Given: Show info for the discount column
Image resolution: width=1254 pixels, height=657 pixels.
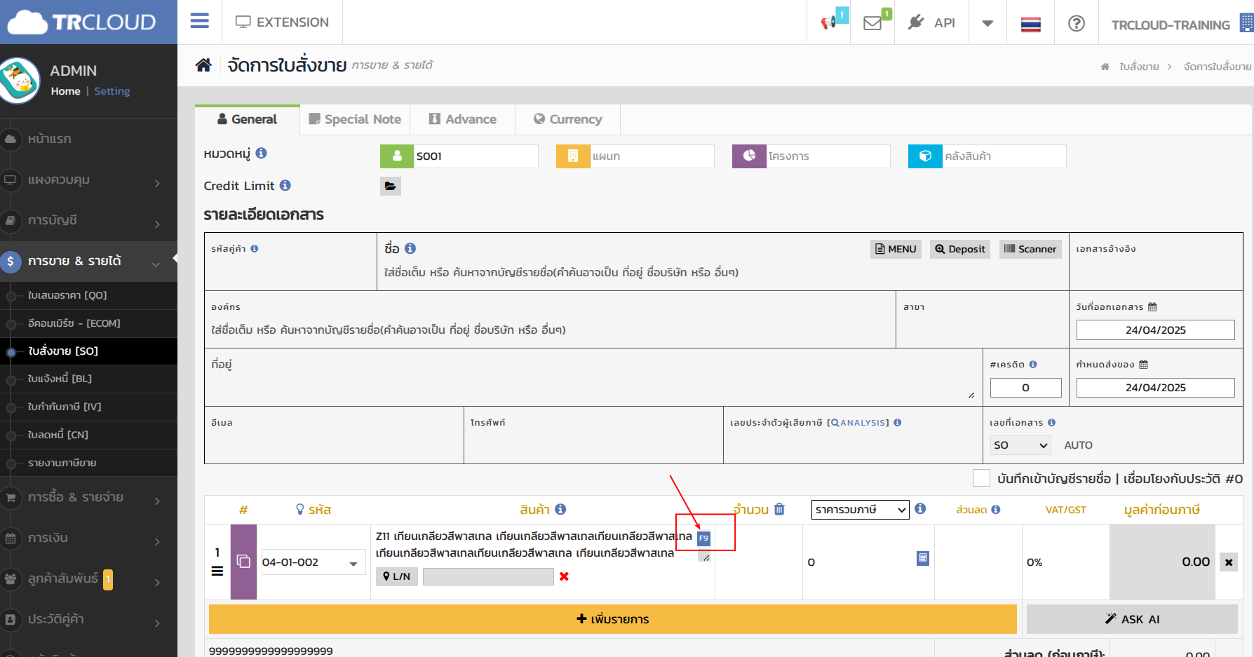Looking at the screenshot, I should pos(996,510).
